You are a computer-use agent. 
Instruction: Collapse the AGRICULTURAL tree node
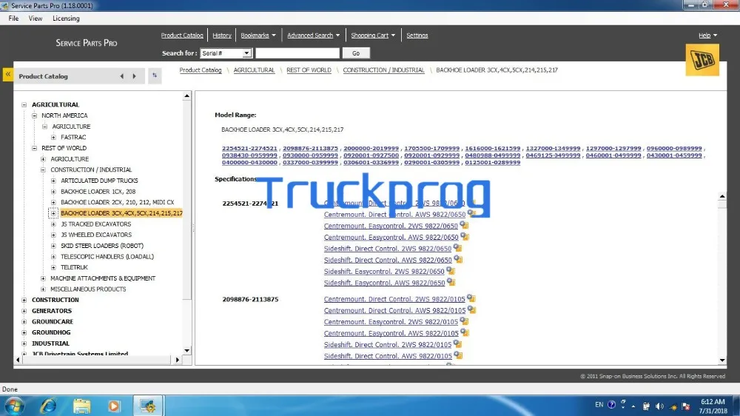coord(24,105)
